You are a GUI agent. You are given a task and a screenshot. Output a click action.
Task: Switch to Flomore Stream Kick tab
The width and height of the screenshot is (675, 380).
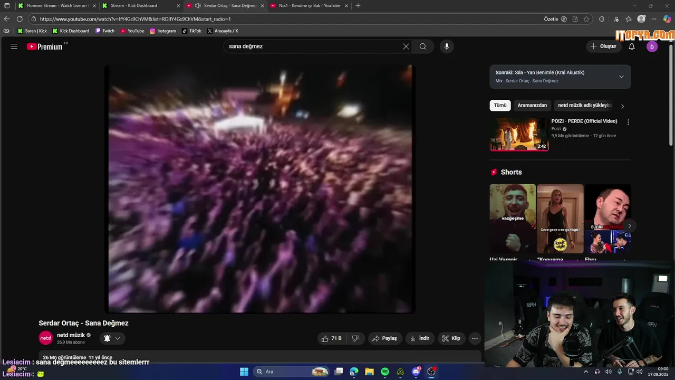[x=56, y=6]
